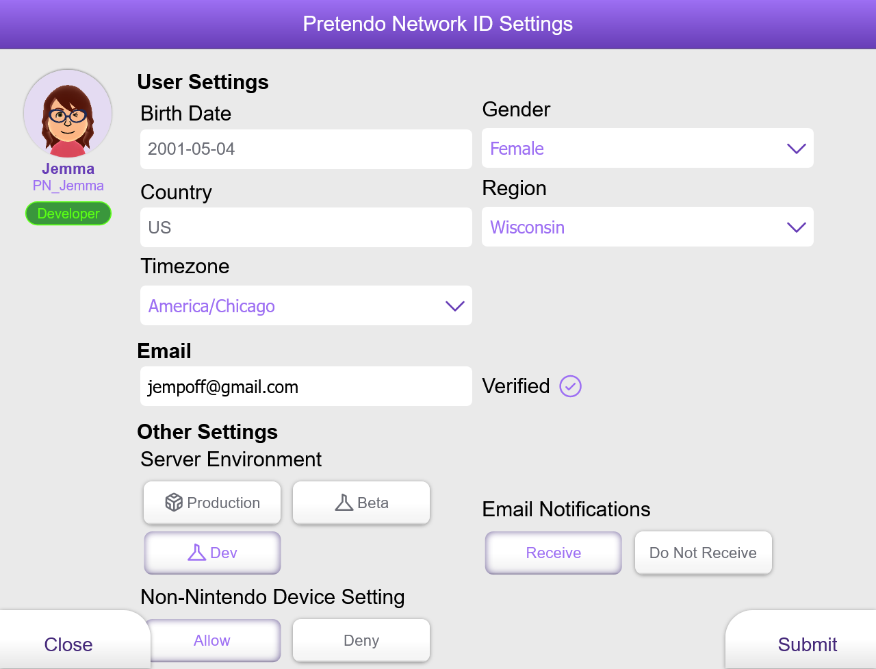The height and width of the screenshot is (669, 876).
Task: Click the green Developer badge
Action: (68, 214)
